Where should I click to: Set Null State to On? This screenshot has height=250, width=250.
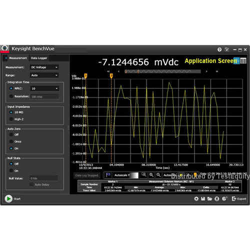(x=11, y=170)
